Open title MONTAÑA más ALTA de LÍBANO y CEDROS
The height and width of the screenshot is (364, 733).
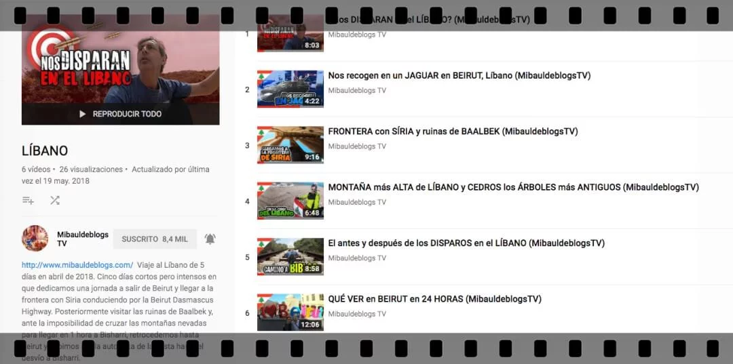(x=513, y=188)
